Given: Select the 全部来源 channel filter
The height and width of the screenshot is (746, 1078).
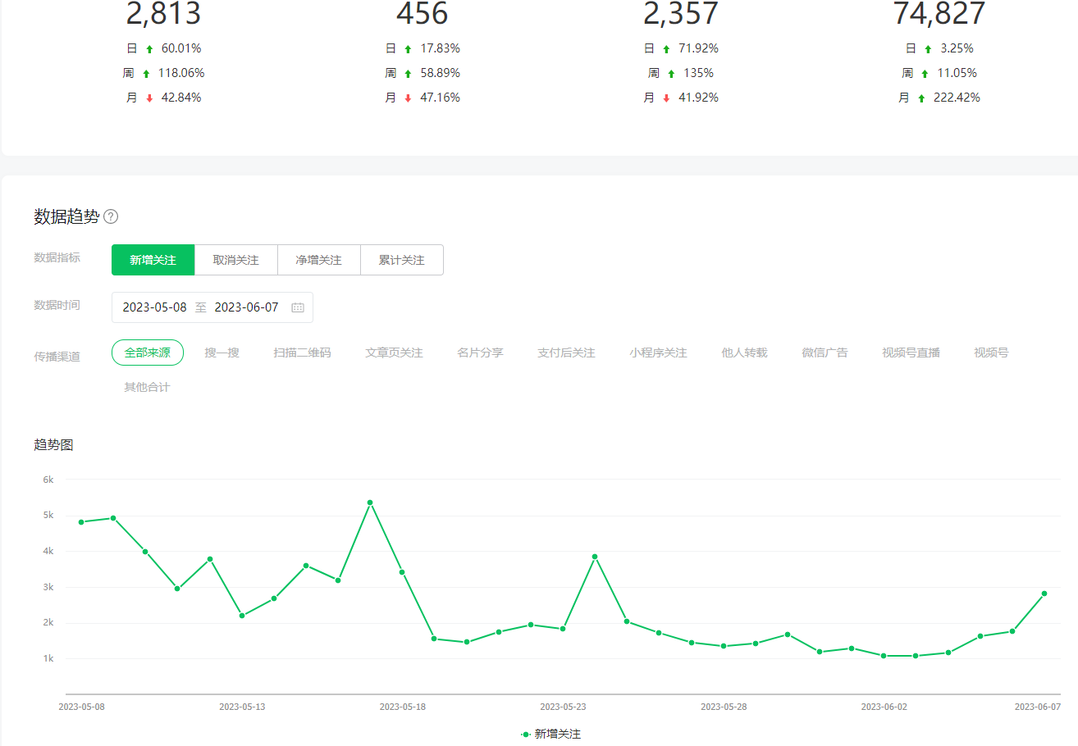Looking at the screenshot, I should pyautogui.click(x=148, y=353).
